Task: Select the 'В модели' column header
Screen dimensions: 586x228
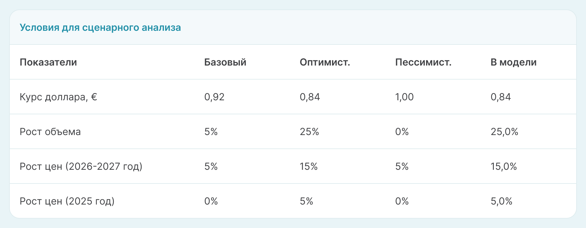Action: (513, 62)
